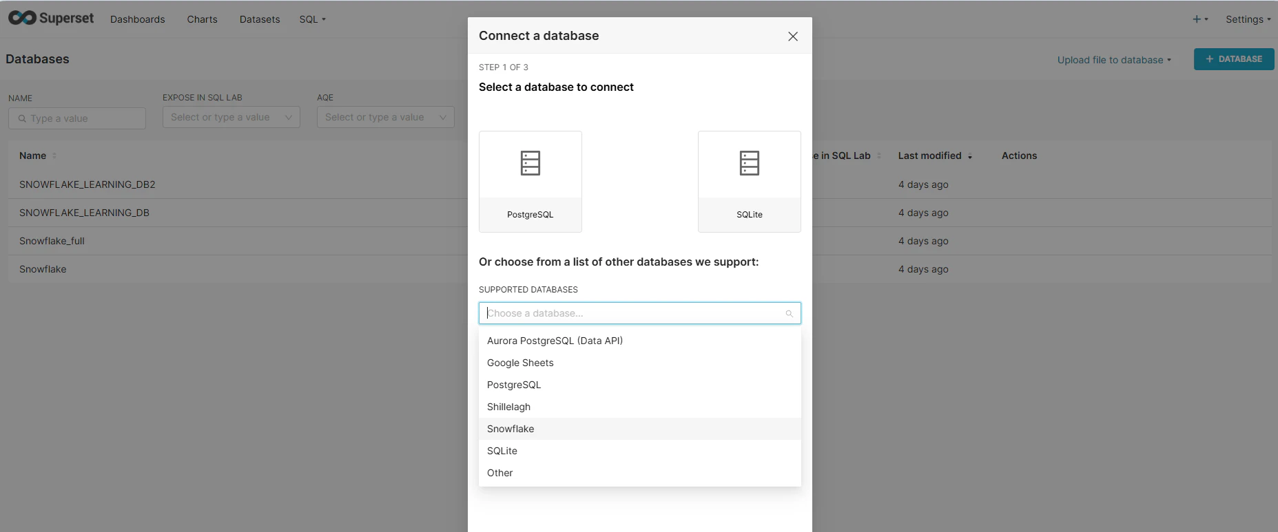Choose Google Sheets from the list
Viewport: 1278px width, 532px height.
(x=520, y=363)
